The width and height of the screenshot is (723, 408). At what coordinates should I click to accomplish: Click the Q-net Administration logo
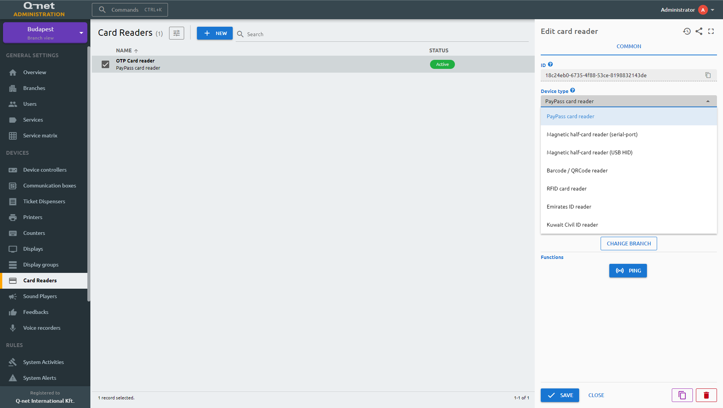pos(39,10)
